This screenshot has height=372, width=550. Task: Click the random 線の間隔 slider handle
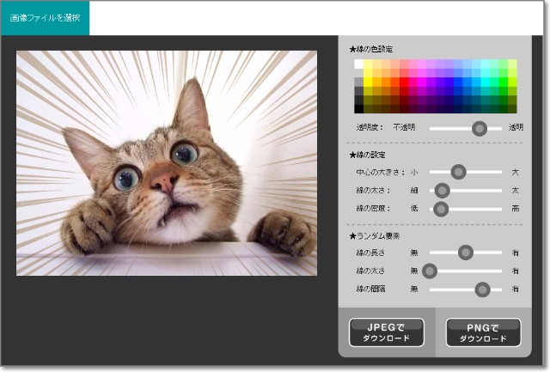482,289
